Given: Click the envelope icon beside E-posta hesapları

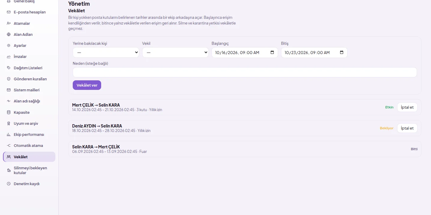Looking at the screenshot, I should pyautogui.click(x=9, y=12).
